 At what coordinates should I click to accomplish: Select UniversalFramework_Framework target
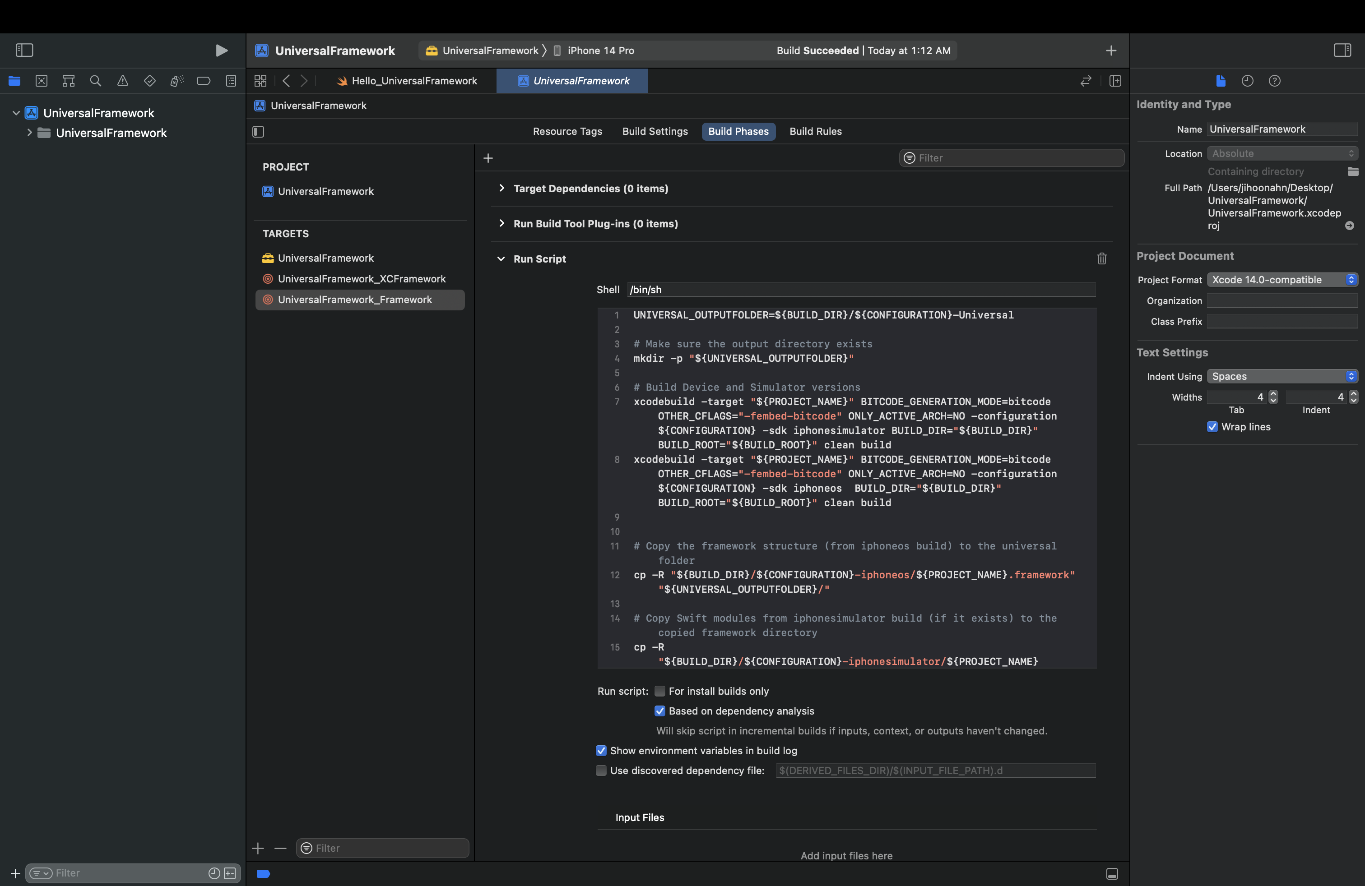(x=360, y=300)
